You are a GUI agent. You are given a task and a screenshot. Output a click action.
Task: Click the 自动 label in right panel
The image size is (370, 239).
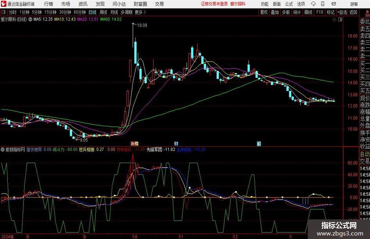click(365, 154)
